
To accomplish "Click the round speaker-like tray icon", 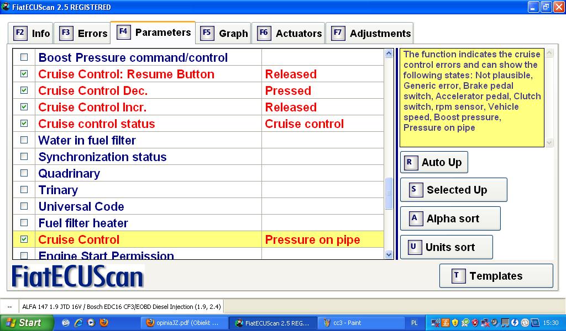I will 494,323.
